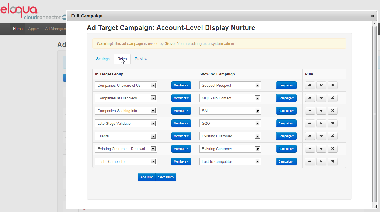380x212 pixels.
Task: Open the Companies Unaware of Us dropdown
Action: pos(126,85)
